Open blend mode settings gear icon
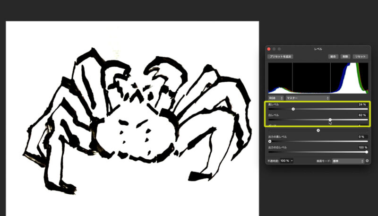Image resolution: width=378 pixels, height=216 pixels. [x=367, y=161]
